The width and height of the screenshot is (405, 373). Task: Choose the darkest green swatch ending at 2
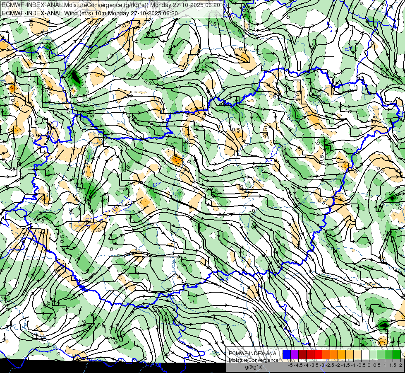coord(397,355)
